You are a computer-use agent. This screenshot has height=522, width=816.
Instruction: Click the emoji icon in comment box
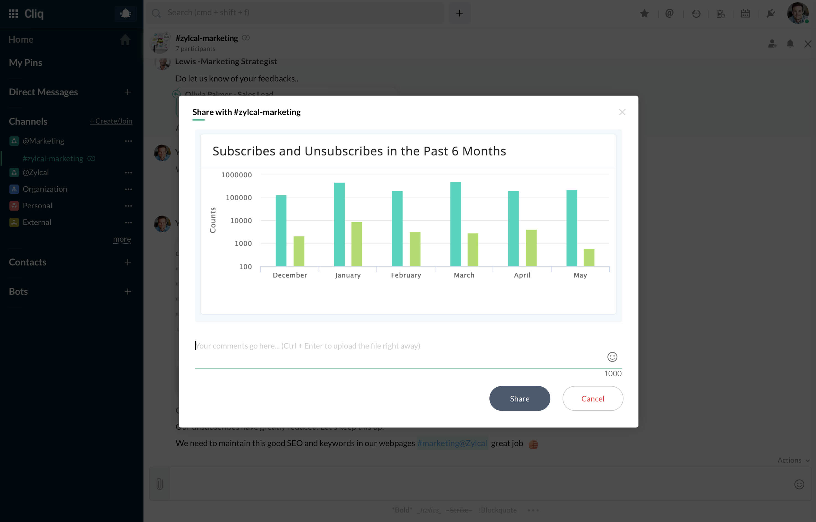[x=612, y=357]
